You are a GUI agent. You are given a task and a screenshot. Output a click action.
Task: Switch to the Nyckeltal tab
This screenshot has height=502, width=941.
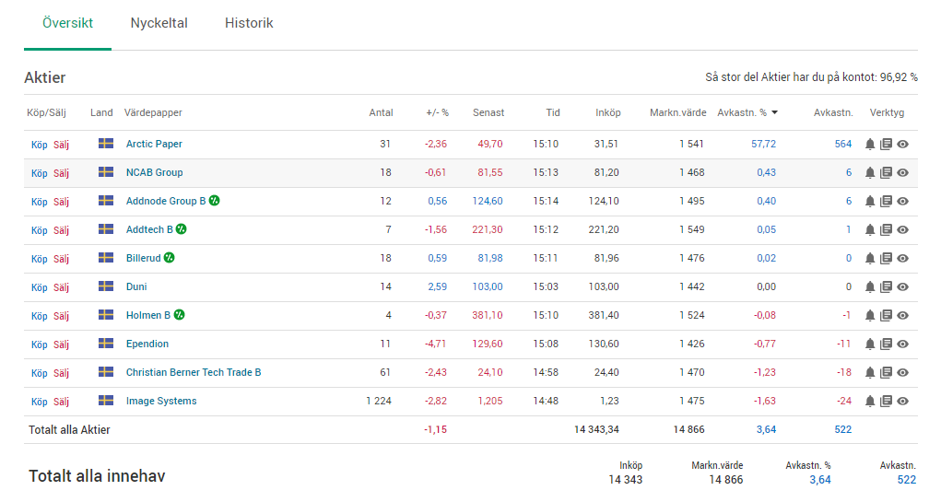coord(159,23)
